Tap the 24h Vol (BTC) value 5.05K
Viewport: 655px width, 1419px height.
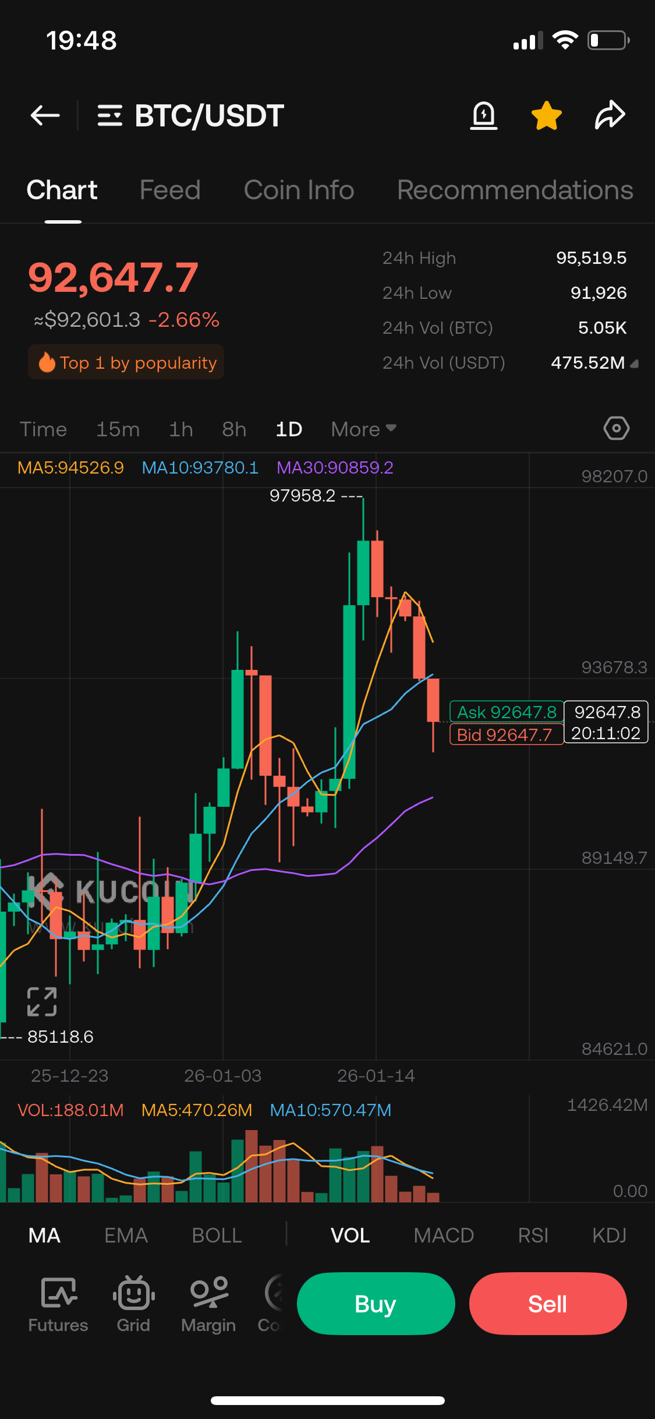tap(603, 328)
